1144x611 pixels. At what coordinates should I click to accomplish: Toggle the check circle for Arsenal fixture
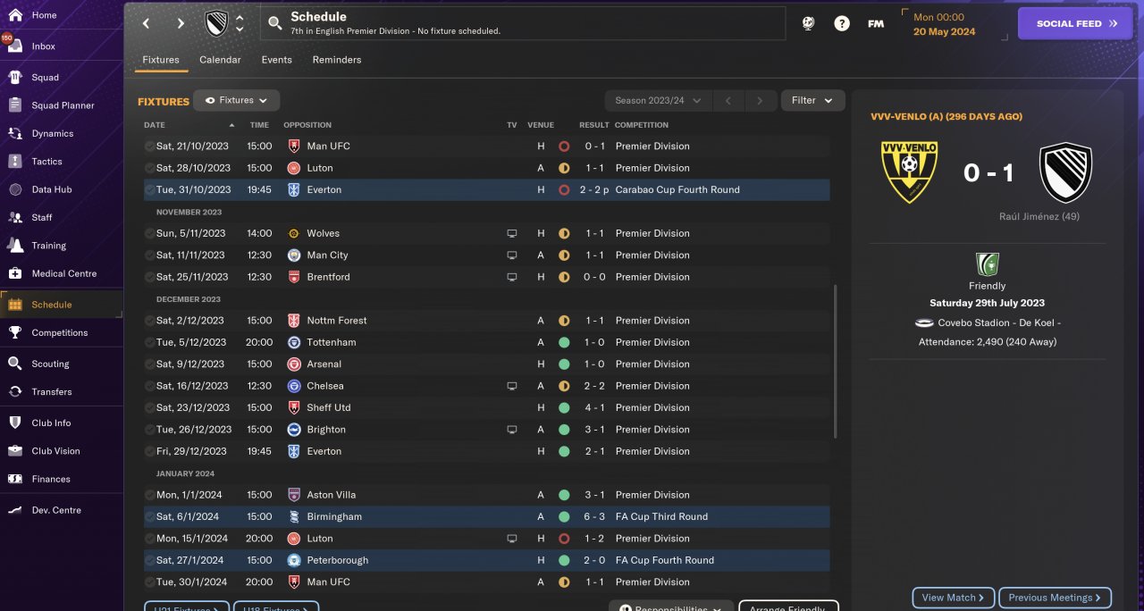pyautogui.click(x=149, y=364)
